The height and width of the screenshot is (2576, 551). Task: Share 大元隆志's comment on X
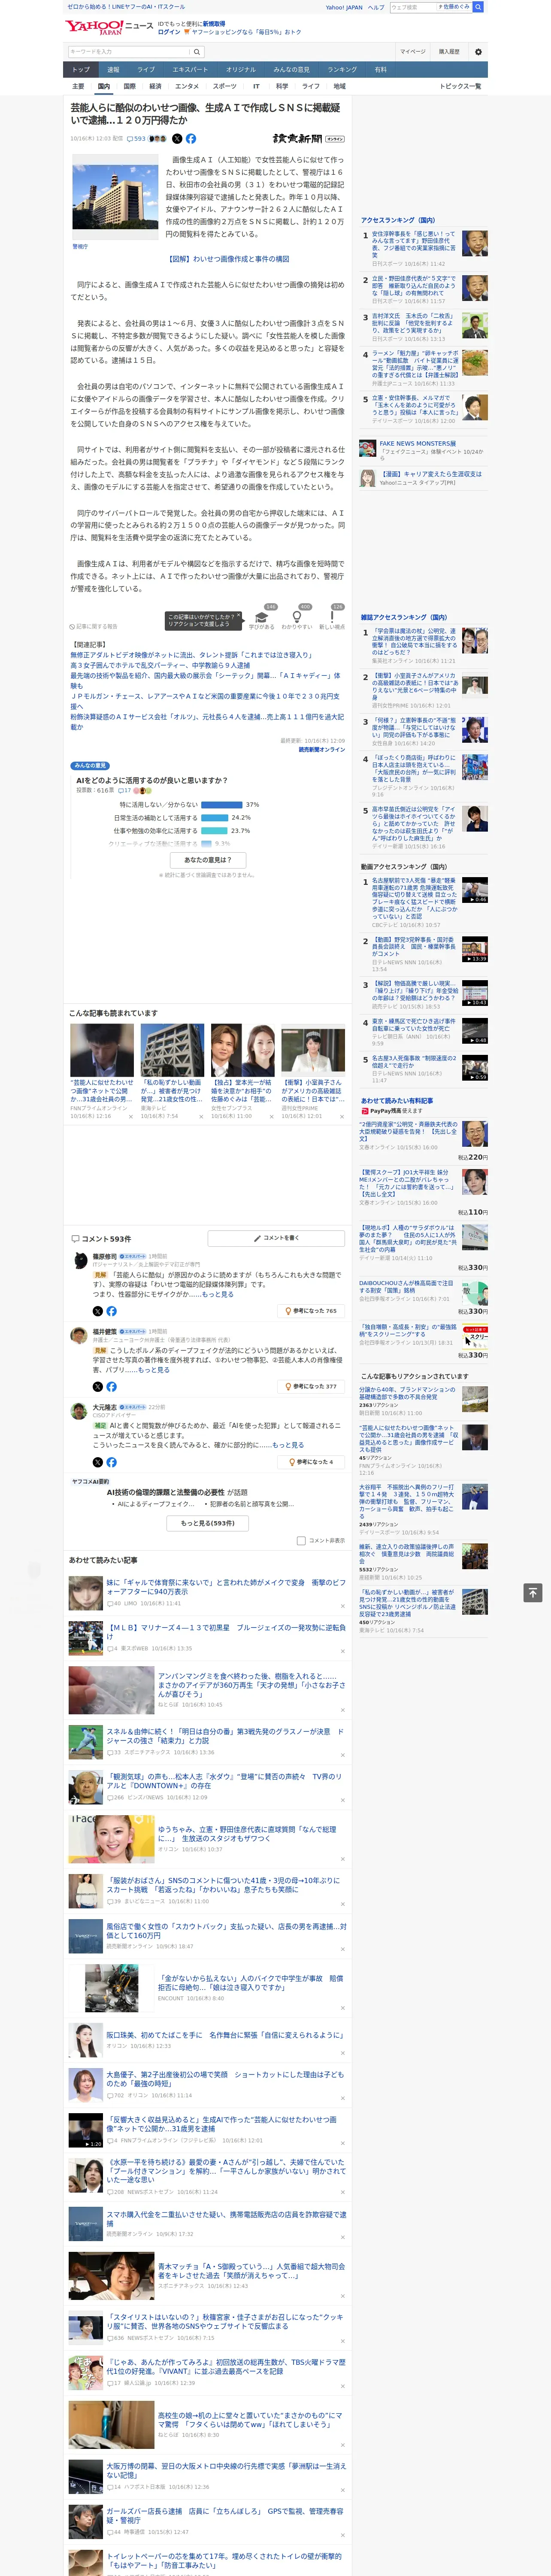tap(97, 1462)
